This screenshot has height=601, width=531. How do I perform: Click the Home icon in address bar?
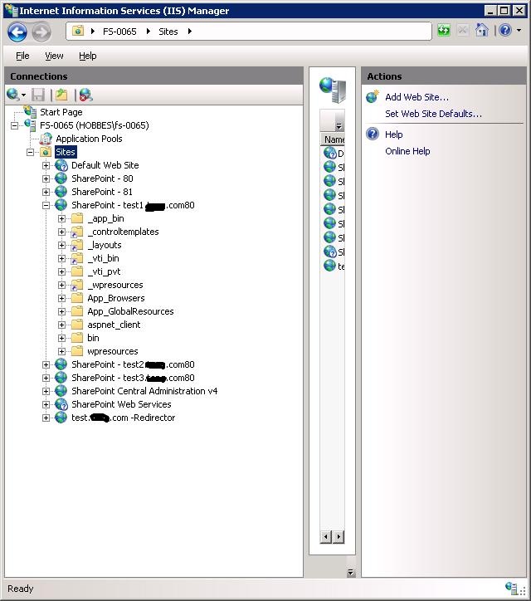point(481,30)
